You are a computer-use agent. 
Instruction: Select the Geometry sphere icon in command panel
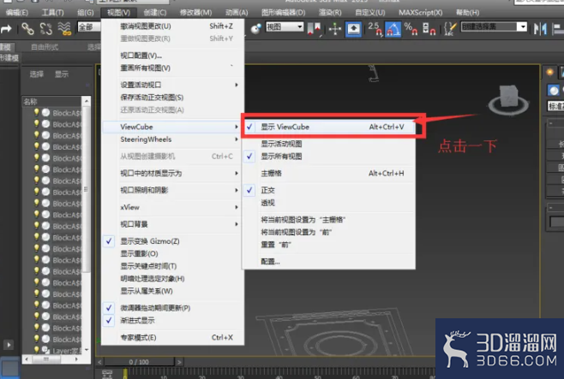[x=553, y=90]
